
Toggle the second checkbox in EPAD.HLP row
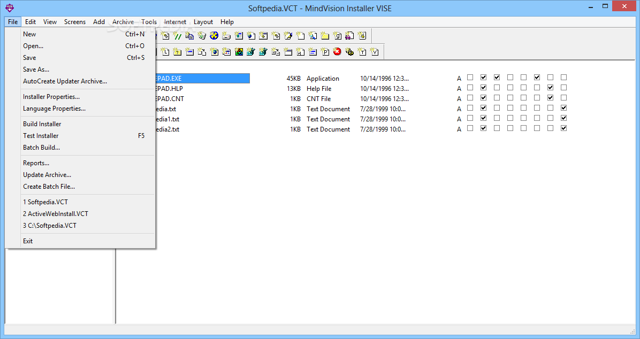(484, 87)
